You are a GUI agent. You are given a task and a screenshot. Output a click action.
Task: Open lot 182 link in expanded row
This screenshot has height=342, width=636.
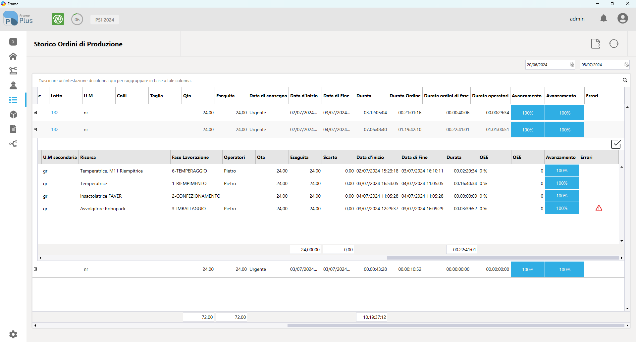(x=55, y=129)
